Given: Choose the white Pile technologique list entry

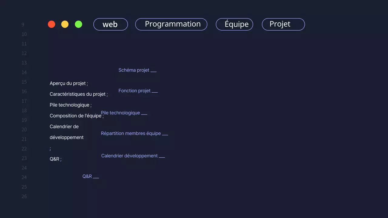Looking at the screenshot, I should (70, 105).
